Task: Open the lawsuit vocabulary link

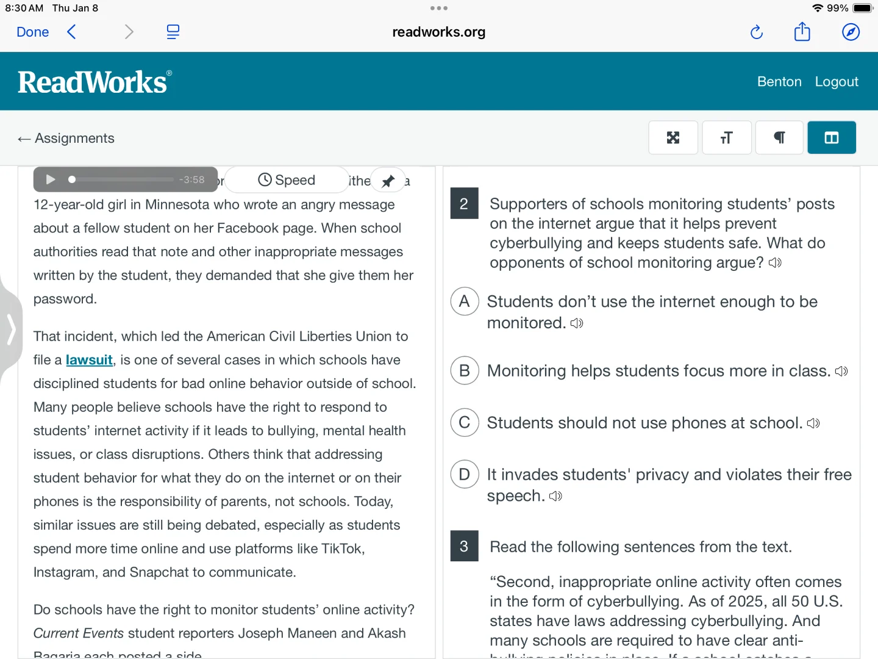Action: [89, 360]
